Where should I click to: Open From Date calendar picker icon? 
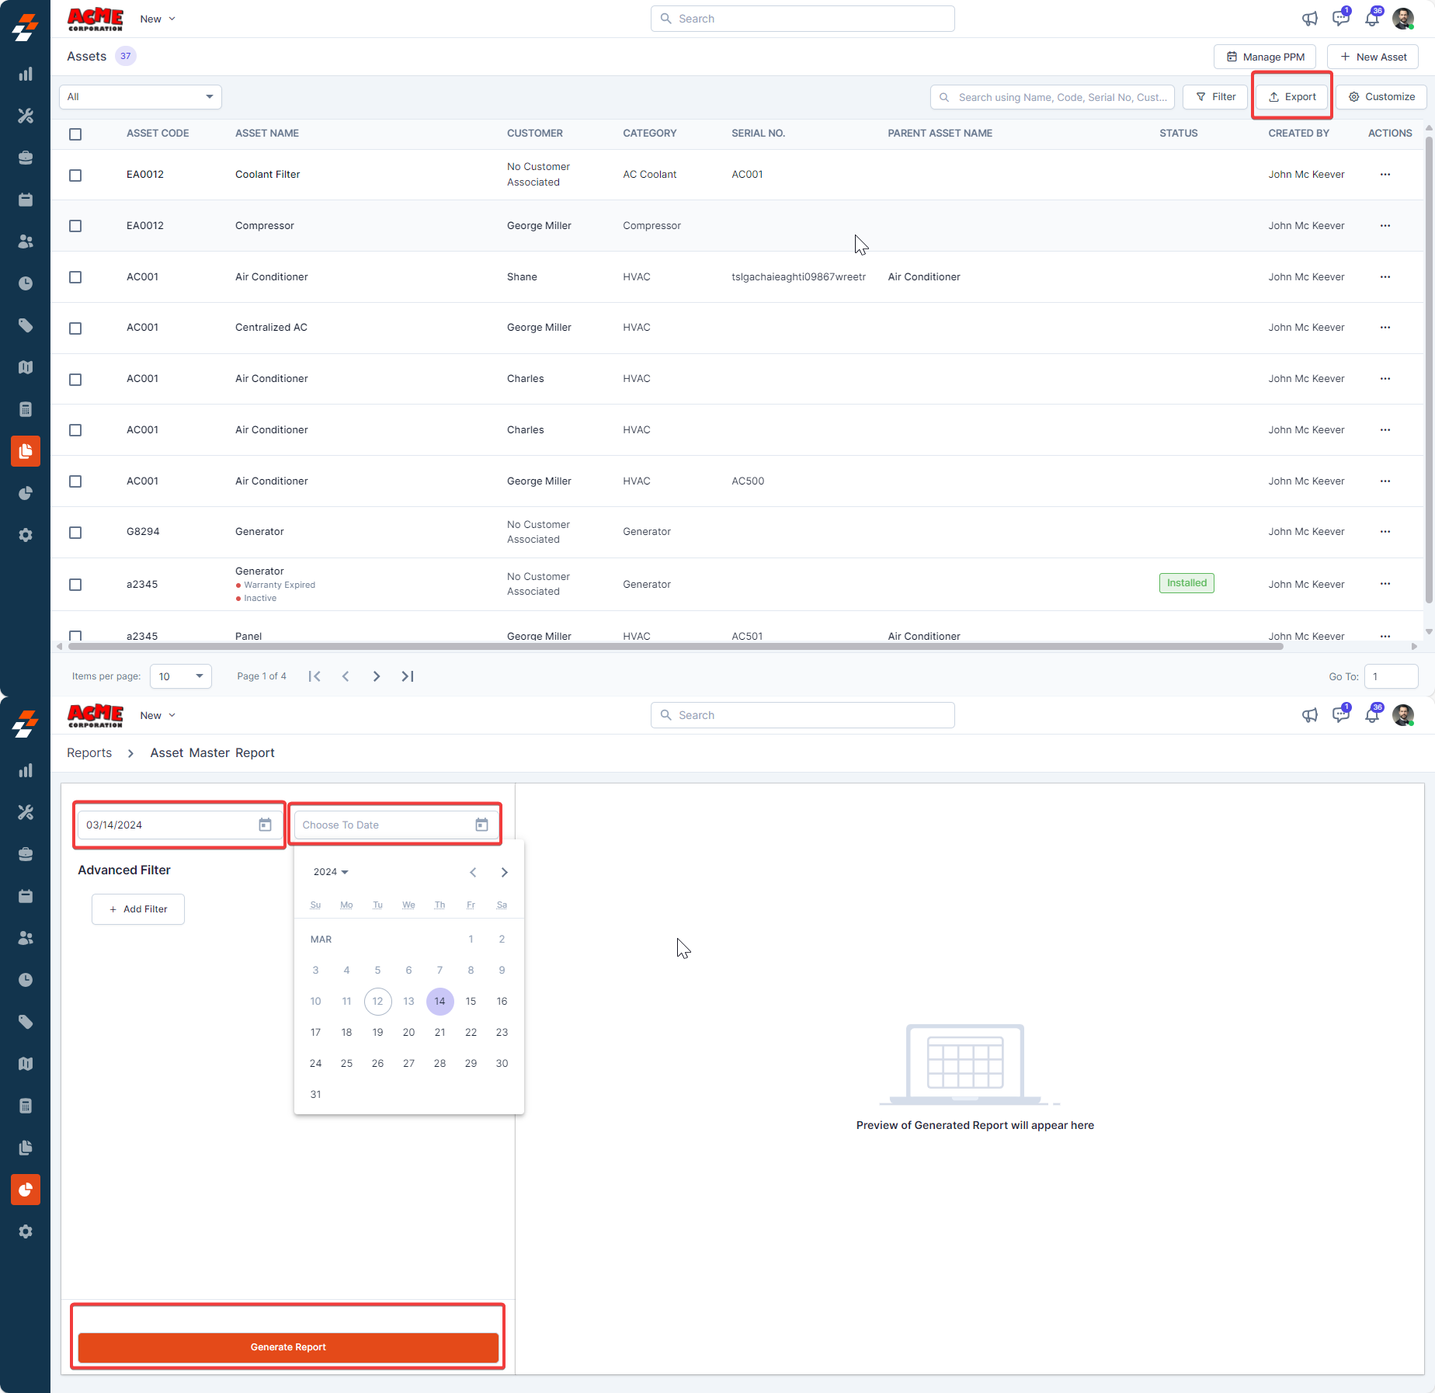265,825
